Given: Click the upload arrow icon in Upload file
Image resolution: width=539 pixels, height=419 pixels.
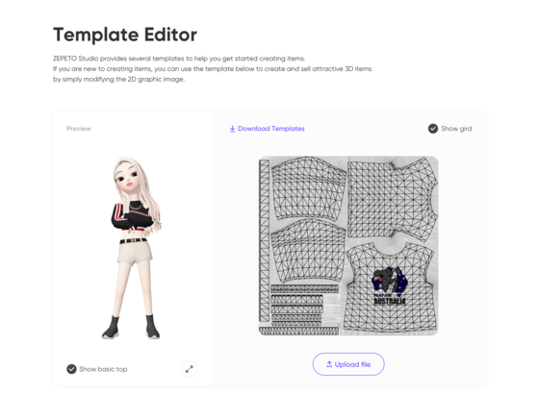Looking at the screenshot, I should click(x=329, y=364).
